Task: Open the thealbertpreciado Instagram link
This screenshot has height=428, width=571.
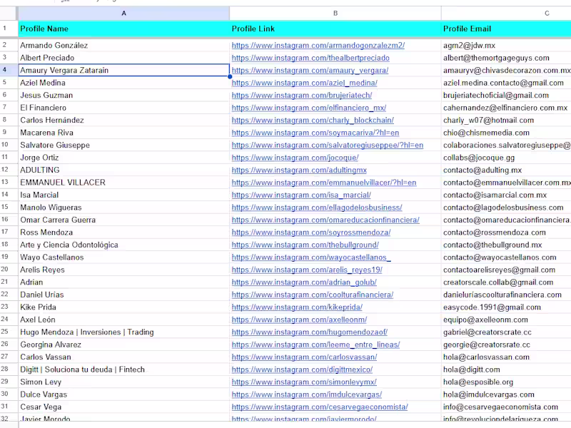Action: [x=310, y=58]
